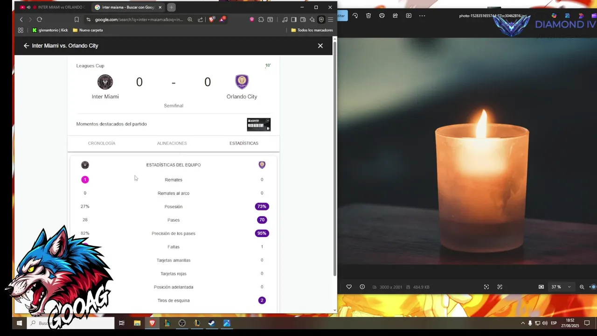The height and width of the screenshot is (336, 597).
Task: Switch to INTER MIAMI vs ORLANDO YouTube tab
Action: click(53, 7)
